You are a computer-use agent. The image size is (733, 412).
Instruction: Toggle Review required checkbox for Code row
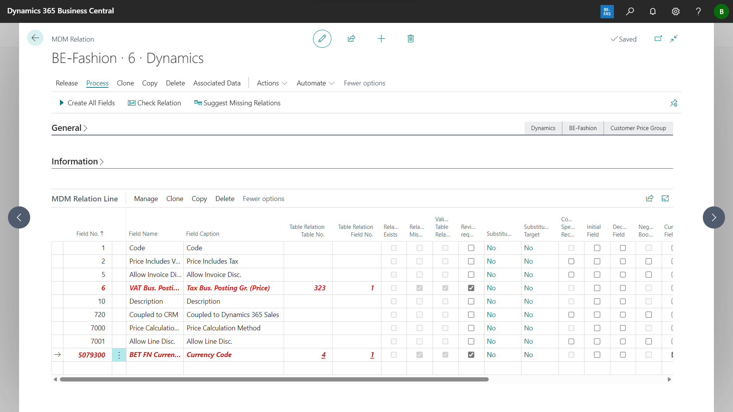click(471, 248)
